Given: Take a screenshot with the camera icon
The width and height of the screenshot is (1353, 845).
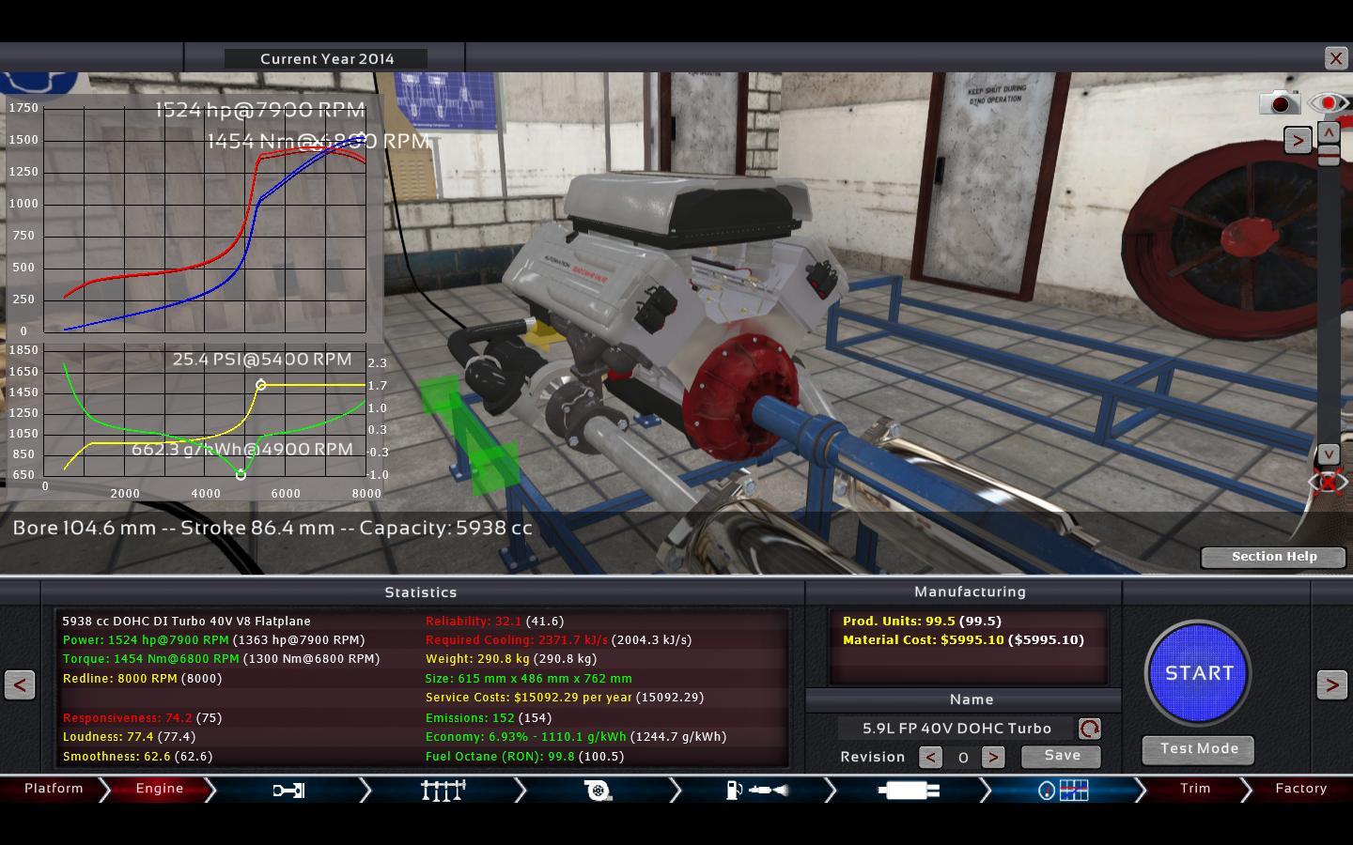Looking at the screenshot, I should pyautogui.click(x=1279, y=102).
